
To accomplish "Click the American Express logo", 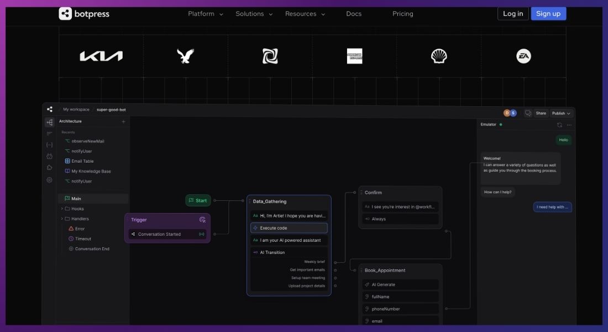I will [x=354, y=56].
